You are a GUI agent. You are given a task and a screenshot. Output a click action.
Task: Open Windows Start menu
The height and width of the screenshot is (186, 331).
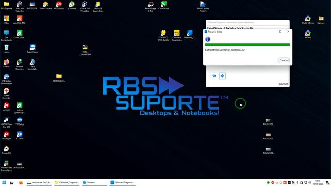pyautogui.click(x=4, y=182)
